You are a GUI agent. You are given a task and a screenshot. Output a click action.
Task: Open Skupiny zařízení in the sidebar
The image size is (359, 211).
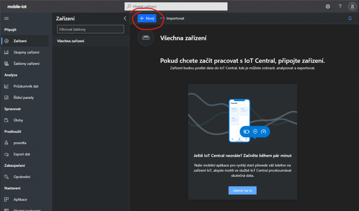[26, 52]
